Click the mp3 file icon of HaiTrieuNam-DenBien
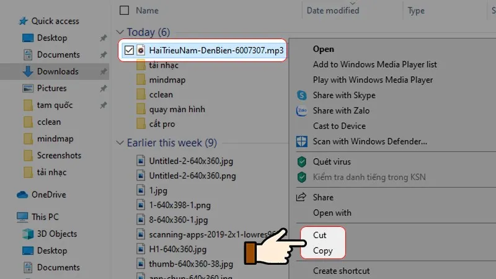This screenshot has width=496, height=279. click(141, 50)
